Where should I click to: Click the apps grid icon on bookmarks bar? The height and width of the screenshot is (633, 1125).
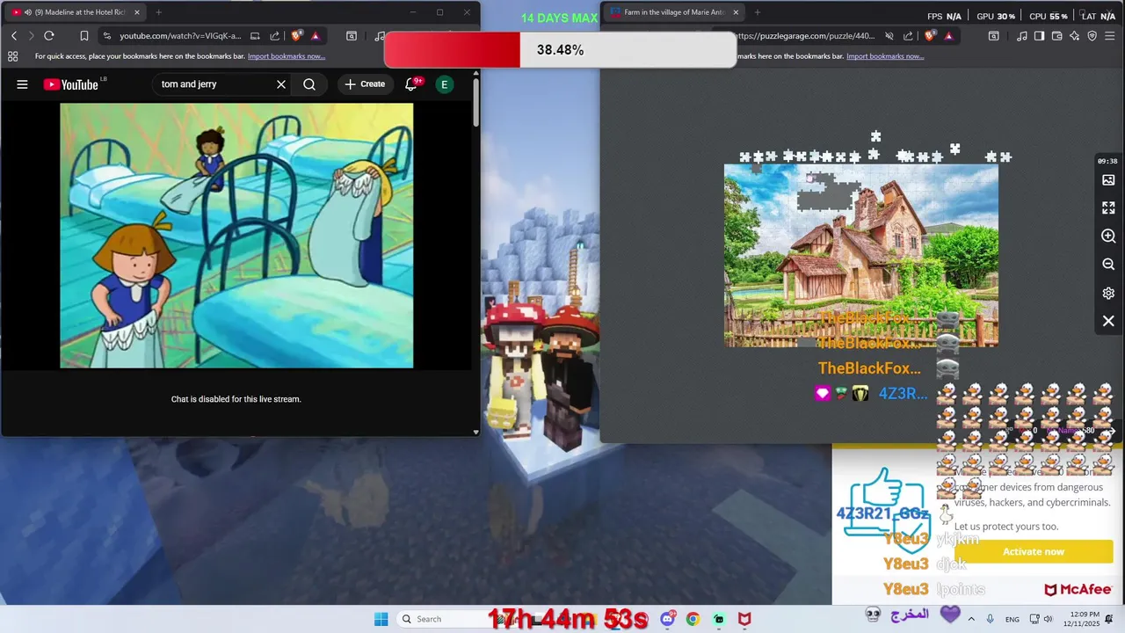12,56
